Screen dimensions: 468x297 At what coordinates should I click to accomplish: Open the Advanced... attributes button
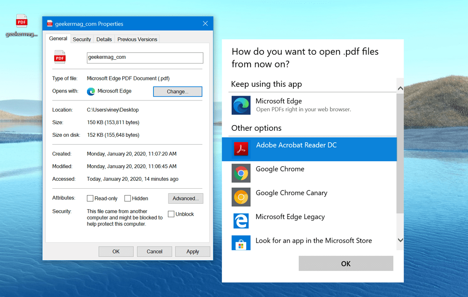pyautogui.click(x=186, y=198)
